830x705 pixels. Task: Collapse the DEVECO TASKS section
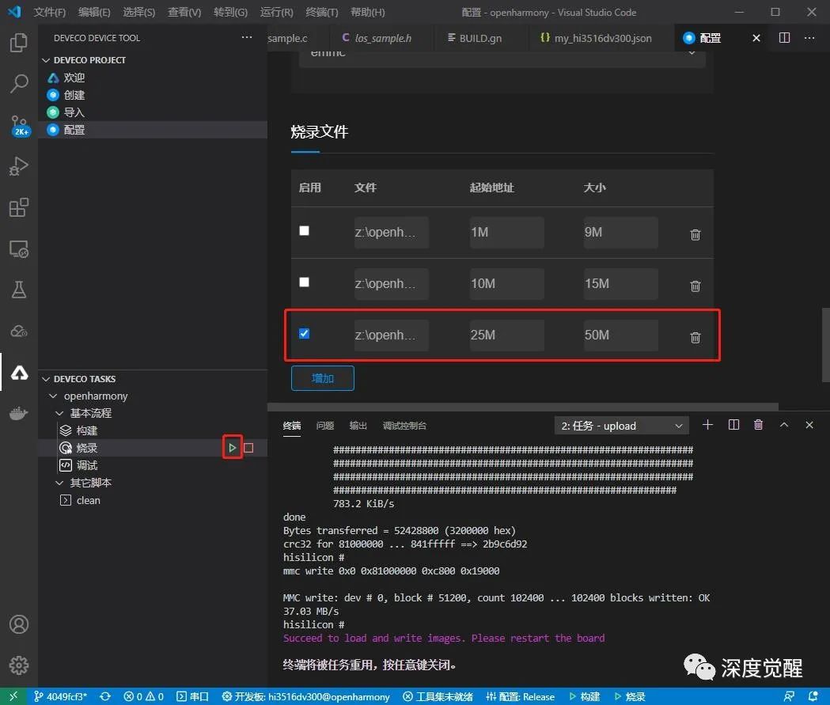coord(46,379)
